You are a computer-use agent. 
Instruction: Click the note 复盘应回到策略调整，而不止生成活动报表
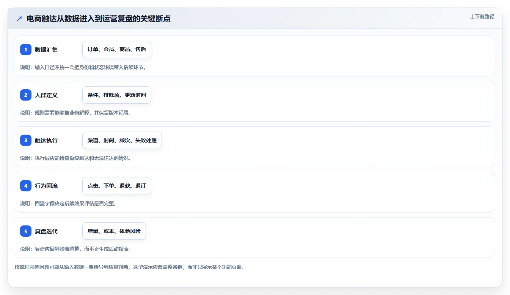(x=83, y=249)
